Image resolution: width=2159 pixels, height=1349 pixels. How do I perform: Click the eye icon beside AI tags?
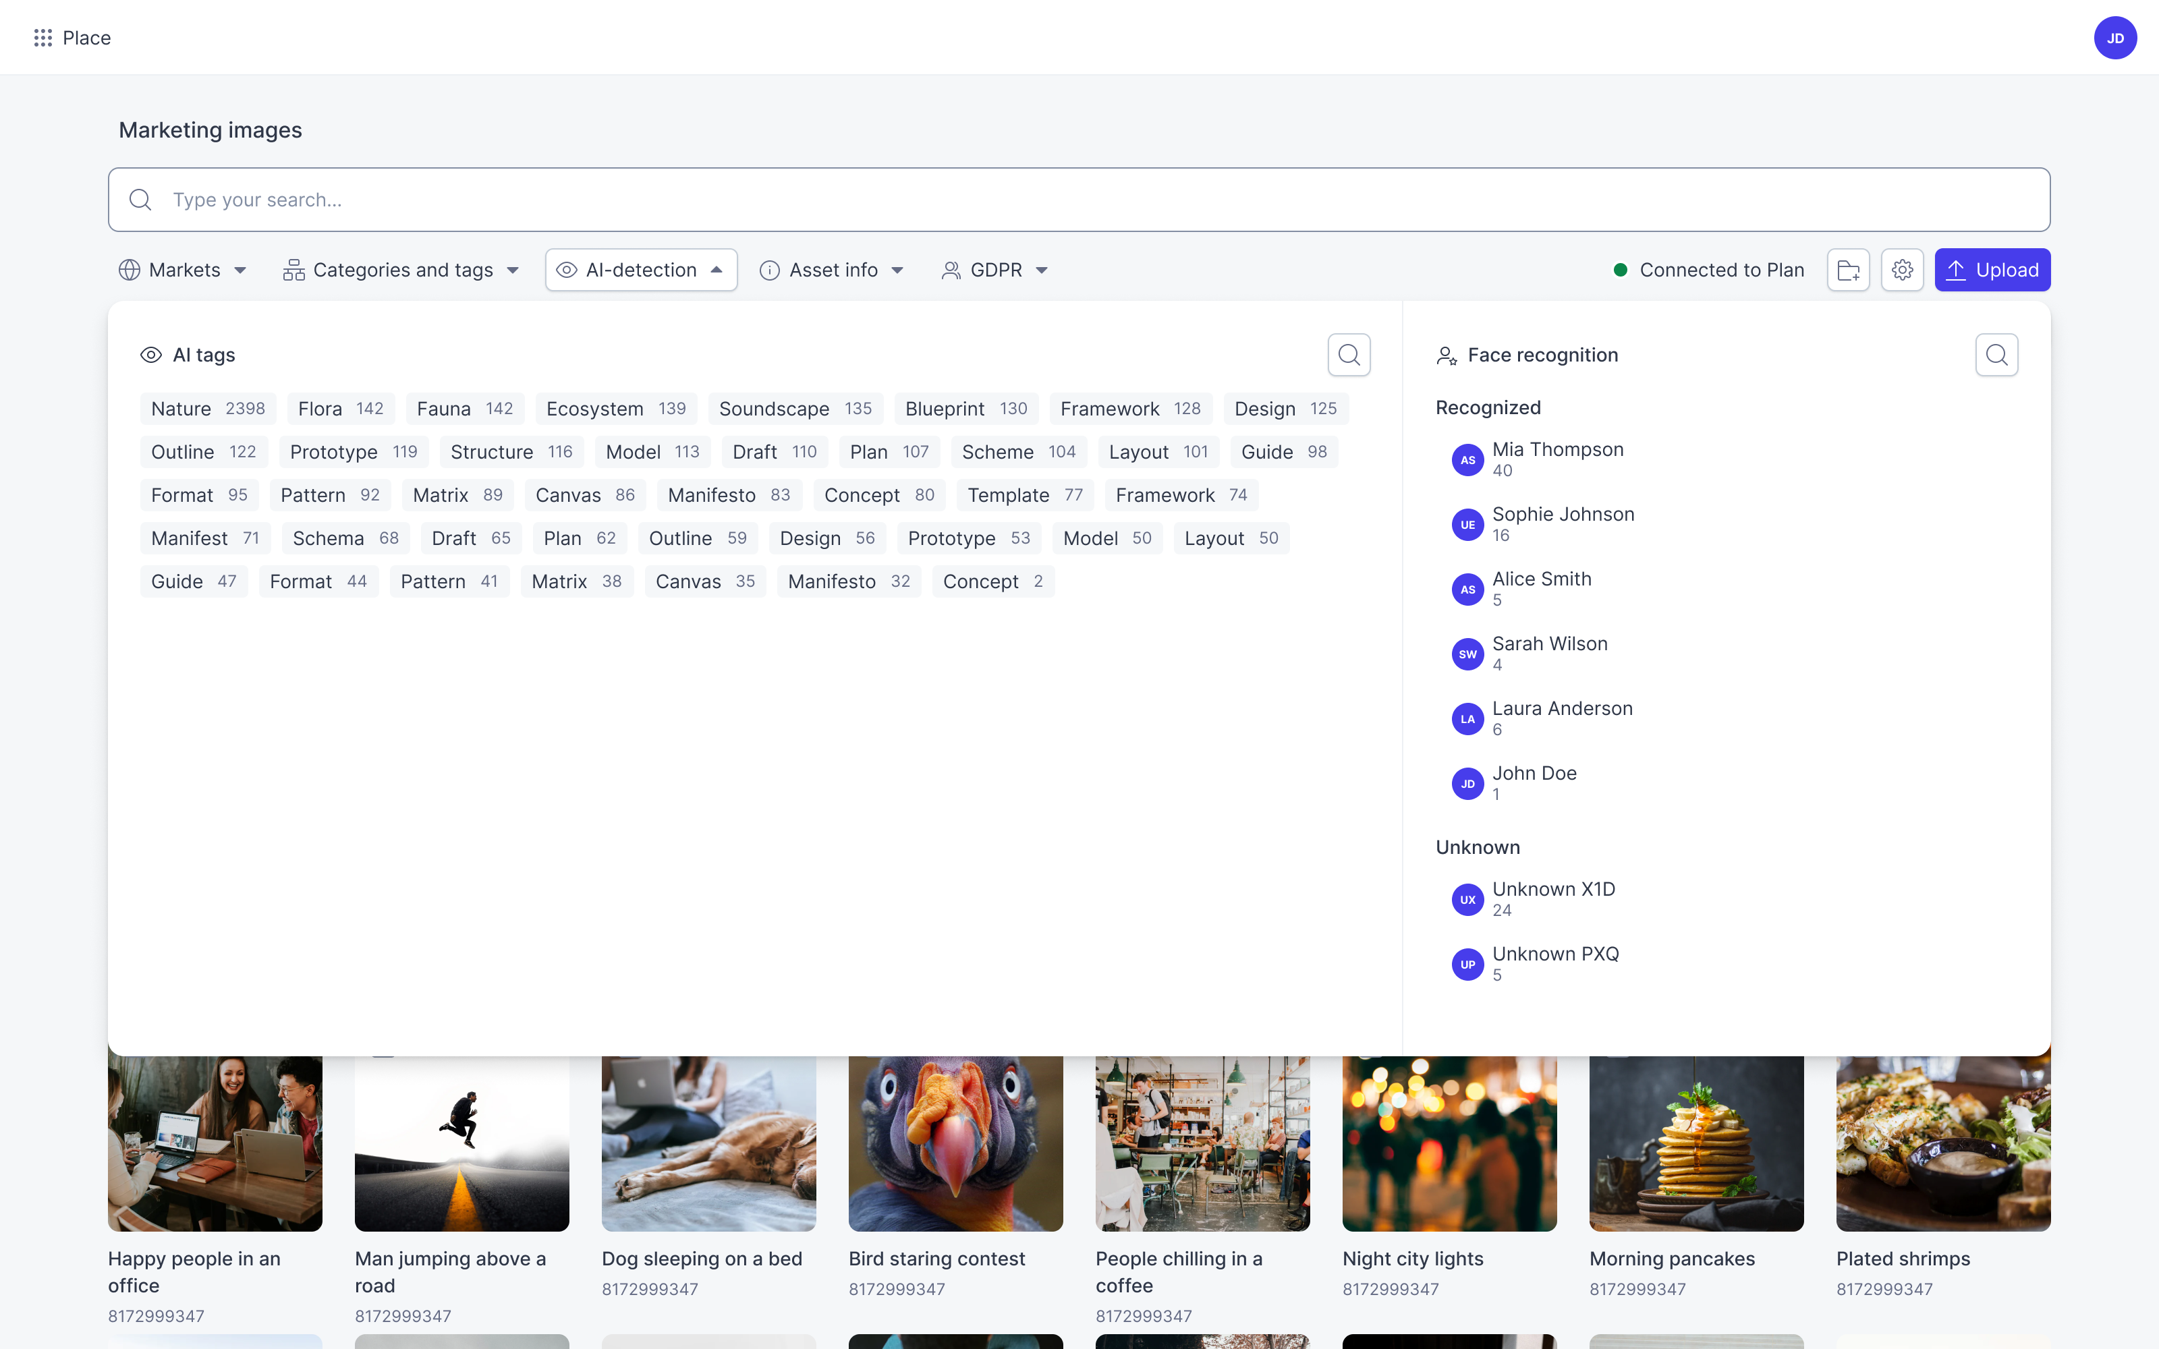[x=150, y=354]
